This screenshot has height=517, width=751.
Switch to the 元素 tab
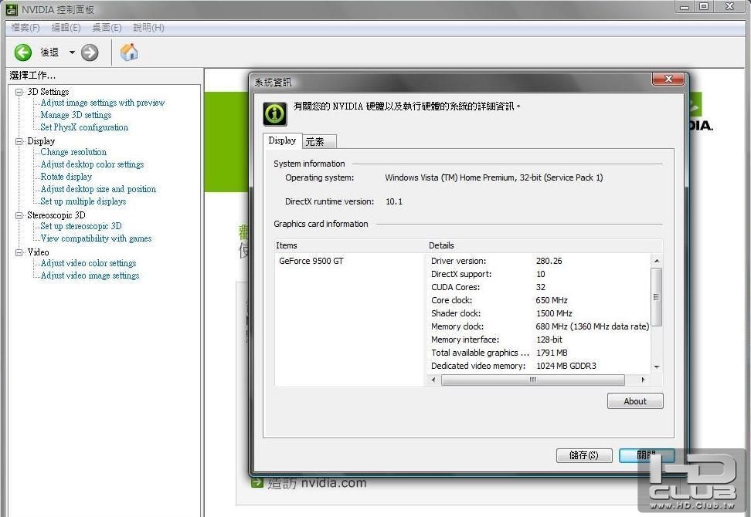pyautogui.click(x=319, y=141)
